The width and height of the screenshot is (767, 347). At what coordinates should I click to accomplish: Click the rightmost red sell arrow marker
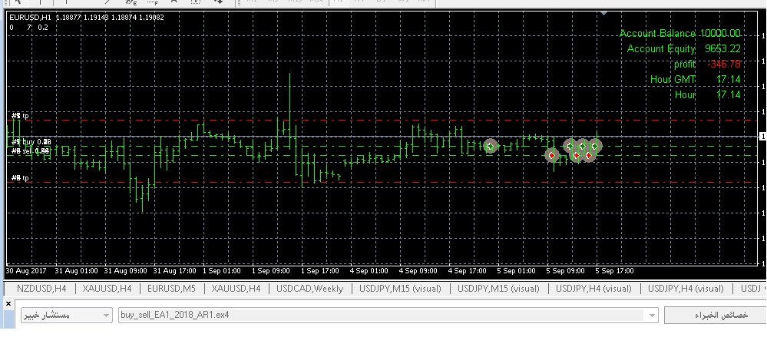[x=589, y=155]
